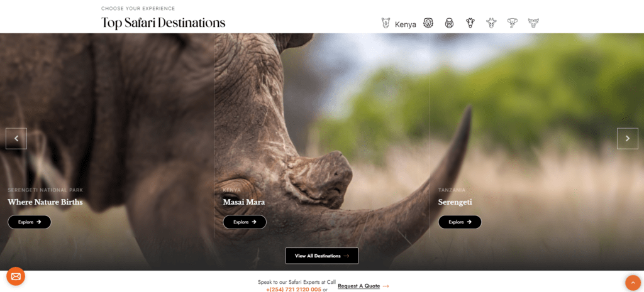
Task: Go to previous destination slide
Action: pyautogui.click(x=16, y=139)
